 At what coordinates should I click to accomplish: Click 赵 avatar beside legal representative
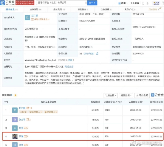point(27,18)
